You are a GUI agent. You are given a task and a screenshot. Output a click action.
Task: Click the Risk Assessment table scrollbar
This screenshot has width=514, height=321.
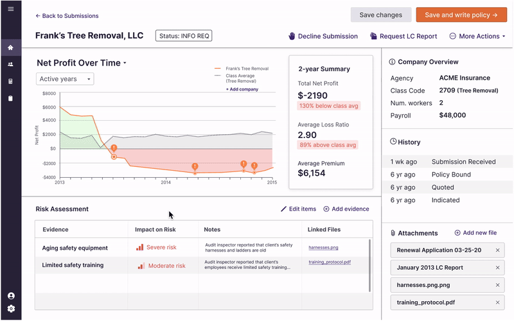(x=369, y=256)
